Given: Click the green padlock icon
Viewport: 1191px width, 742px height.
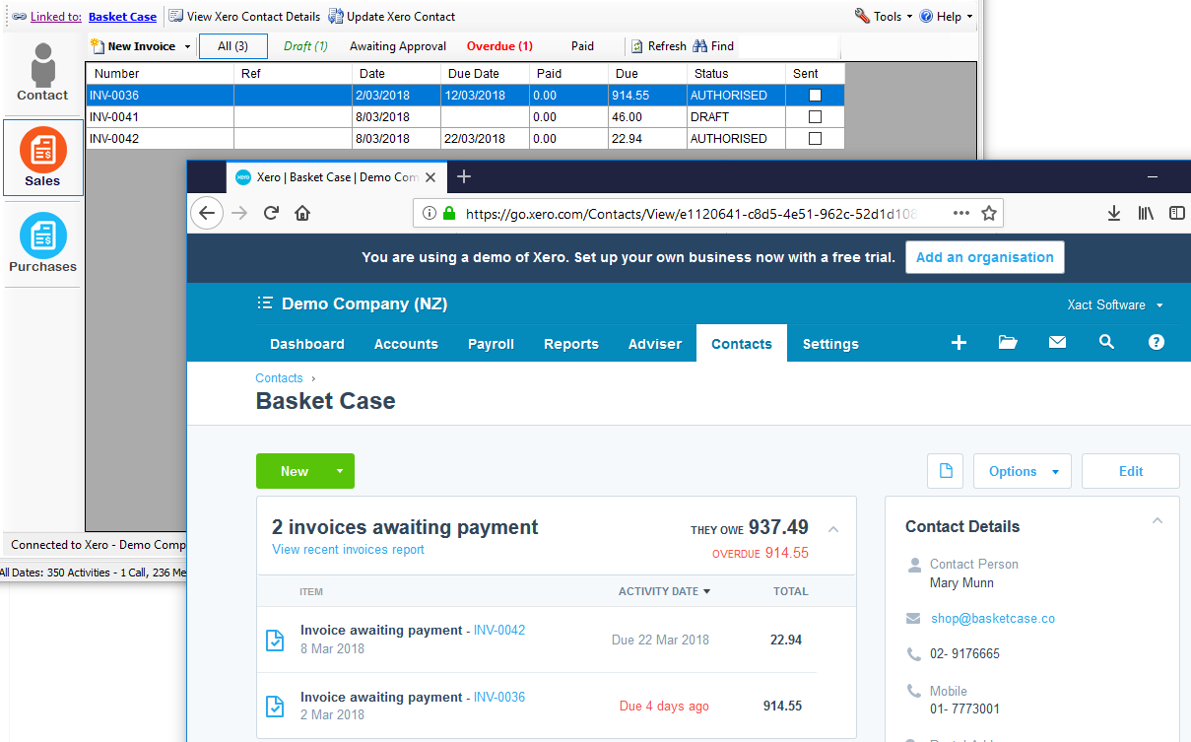Looking at the screenshot, I should click(x=449, y=213).
